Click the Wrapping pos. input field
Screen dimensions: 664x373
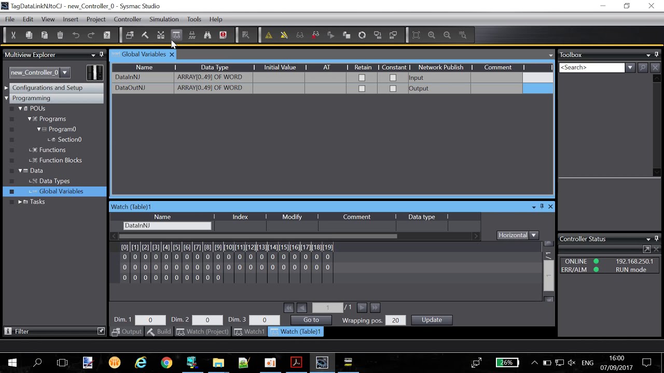395,320
